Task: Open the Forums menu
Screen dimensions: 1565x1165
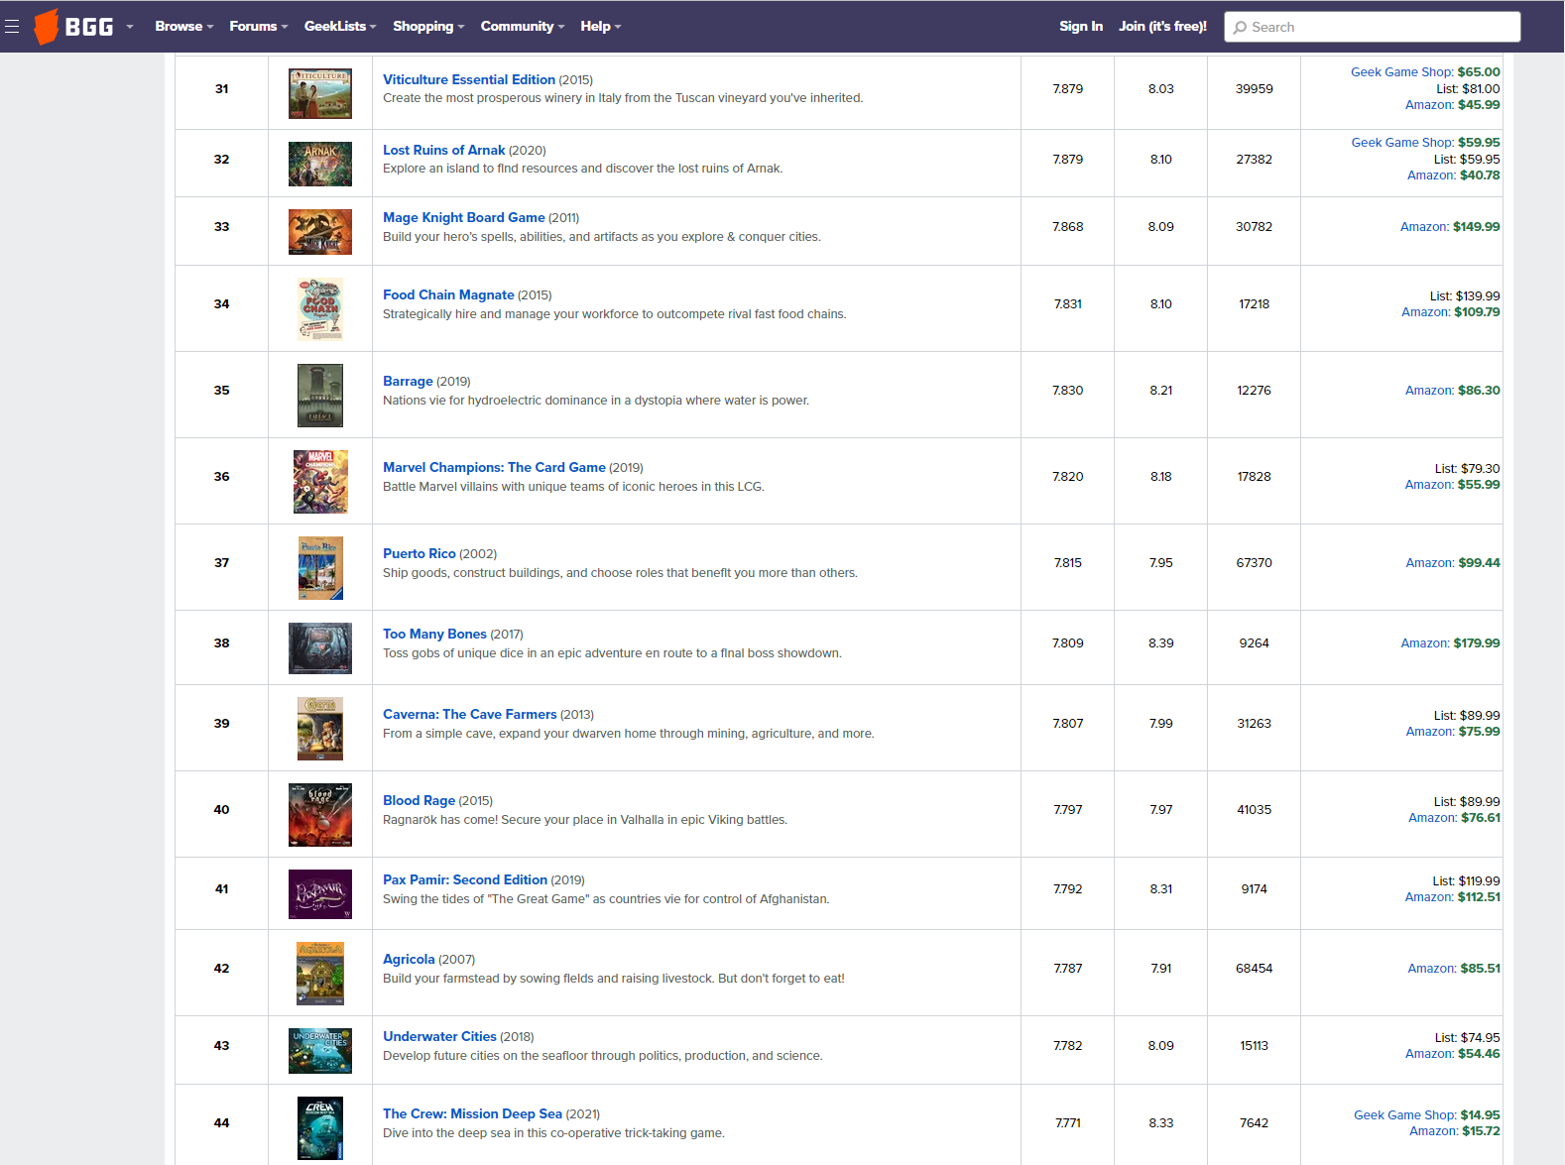Action: 259,27
